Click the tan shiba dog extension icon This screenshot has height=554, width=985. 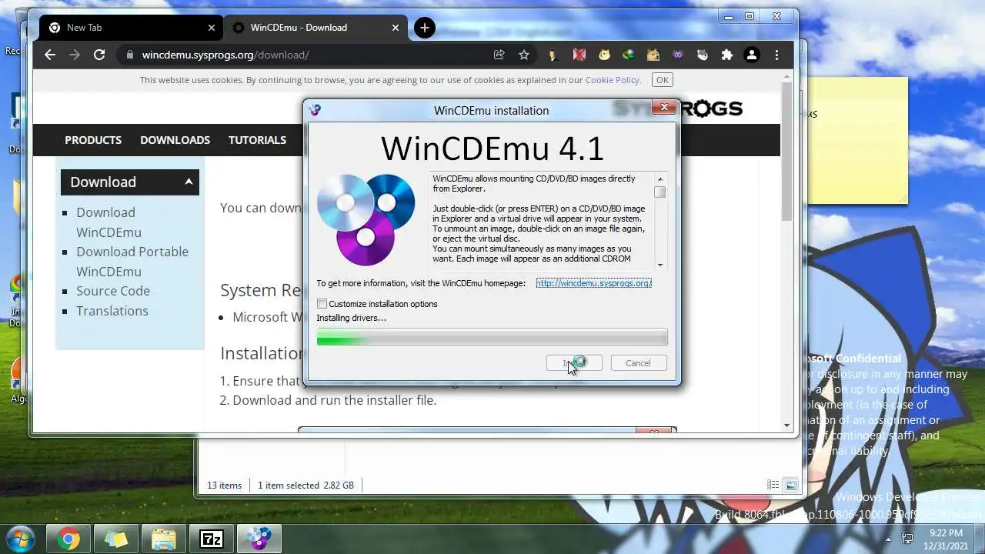653,55
